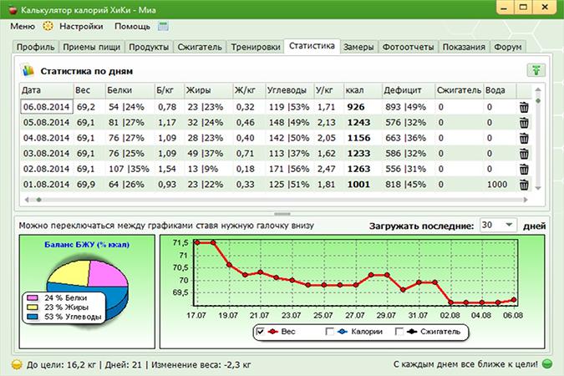Open the calculator icon next to Помощь
This screenshot has height=376, width=564.
[x=163, y=27]
